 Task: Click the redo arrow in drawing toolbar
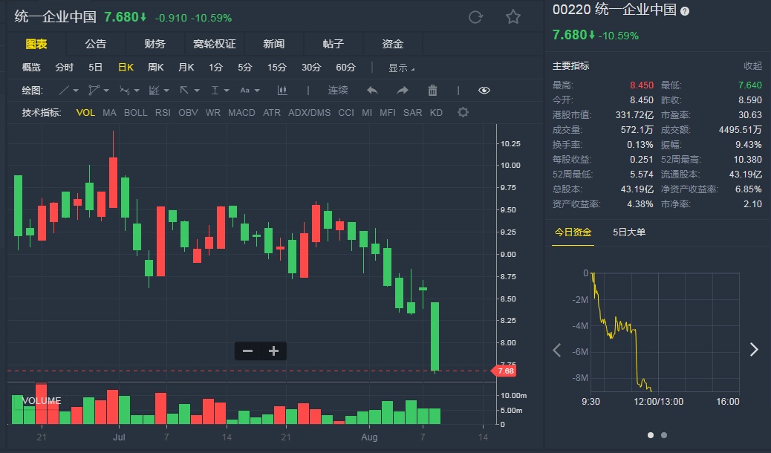pyautogui.click(x=403, y=91)
